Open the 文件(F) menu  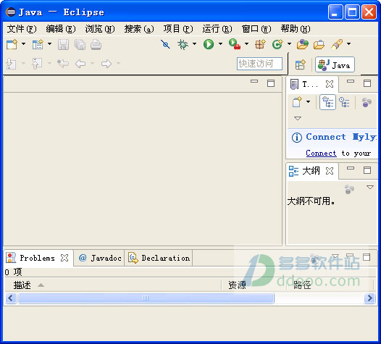(x=22, y=29)
